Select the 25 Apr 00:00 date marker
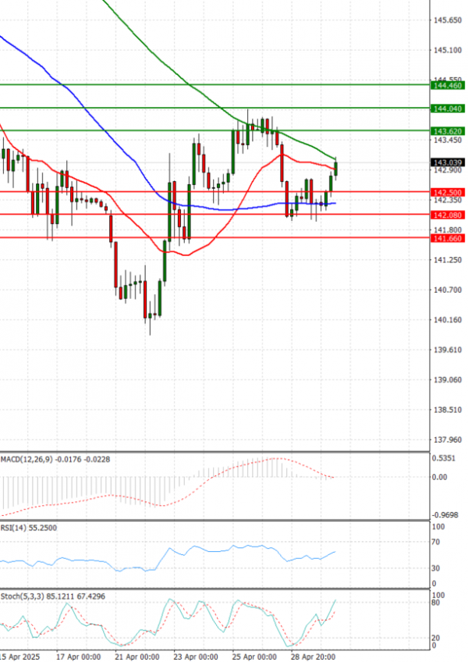 coord(255,657)
